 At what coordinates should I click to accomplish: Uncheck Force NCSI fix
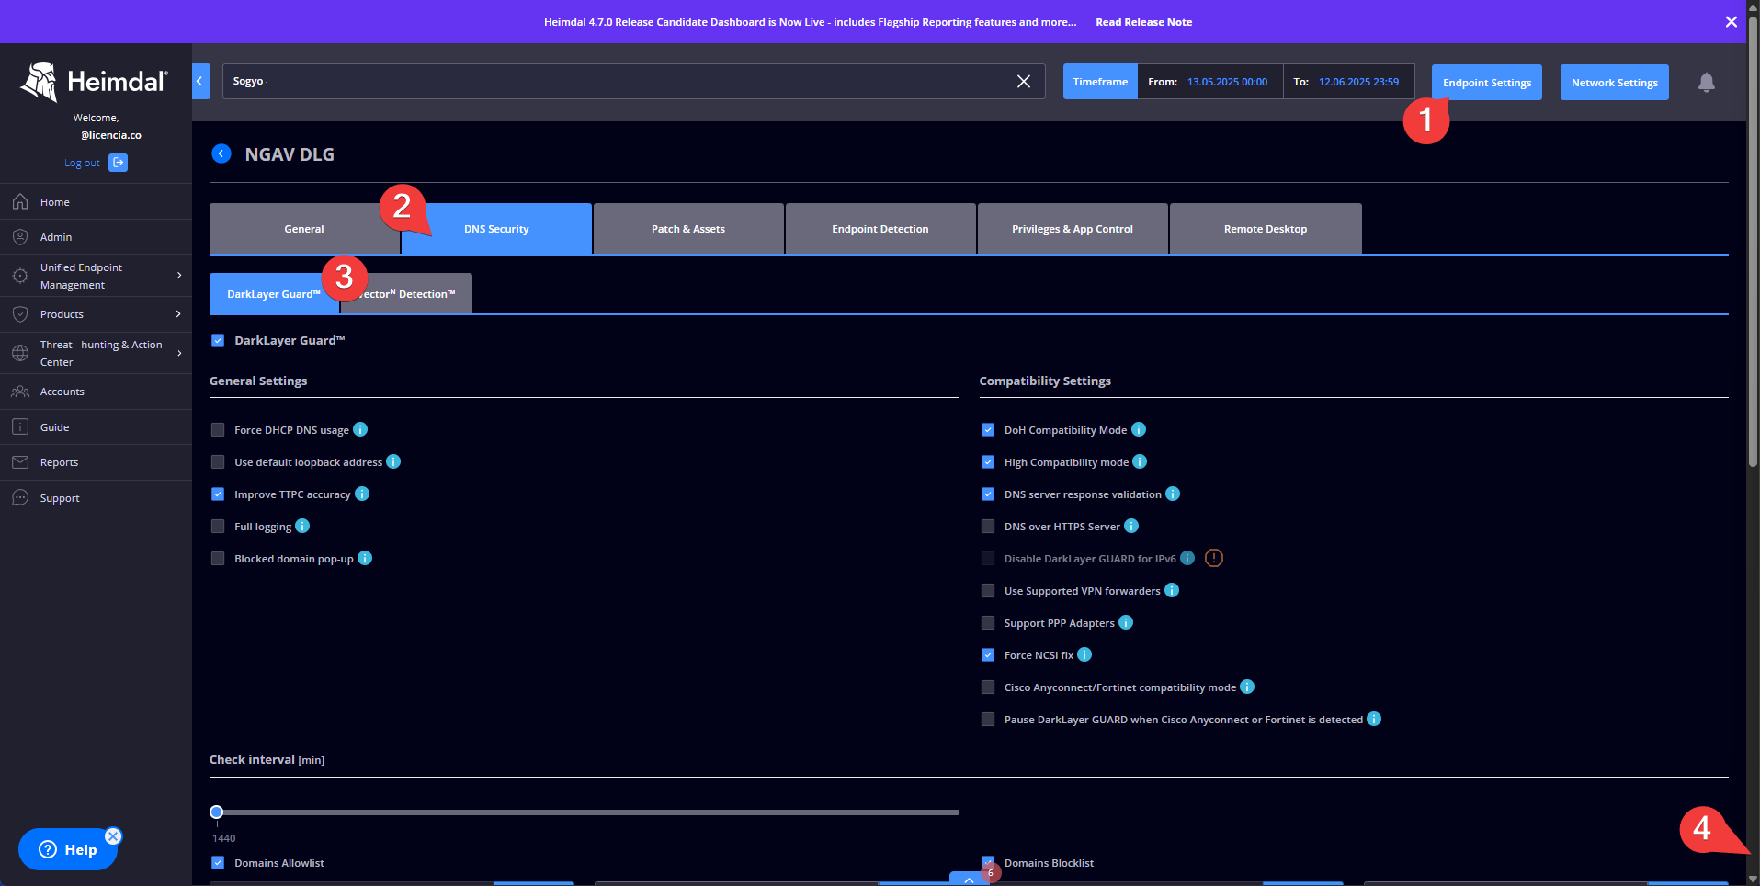tap(988, 654)
